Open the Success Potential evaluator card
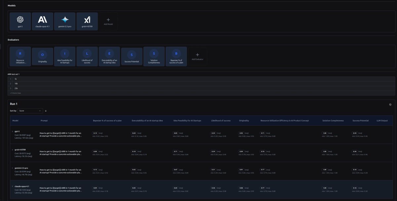Viewport: 397px width, 201px height. pos(132,57)
